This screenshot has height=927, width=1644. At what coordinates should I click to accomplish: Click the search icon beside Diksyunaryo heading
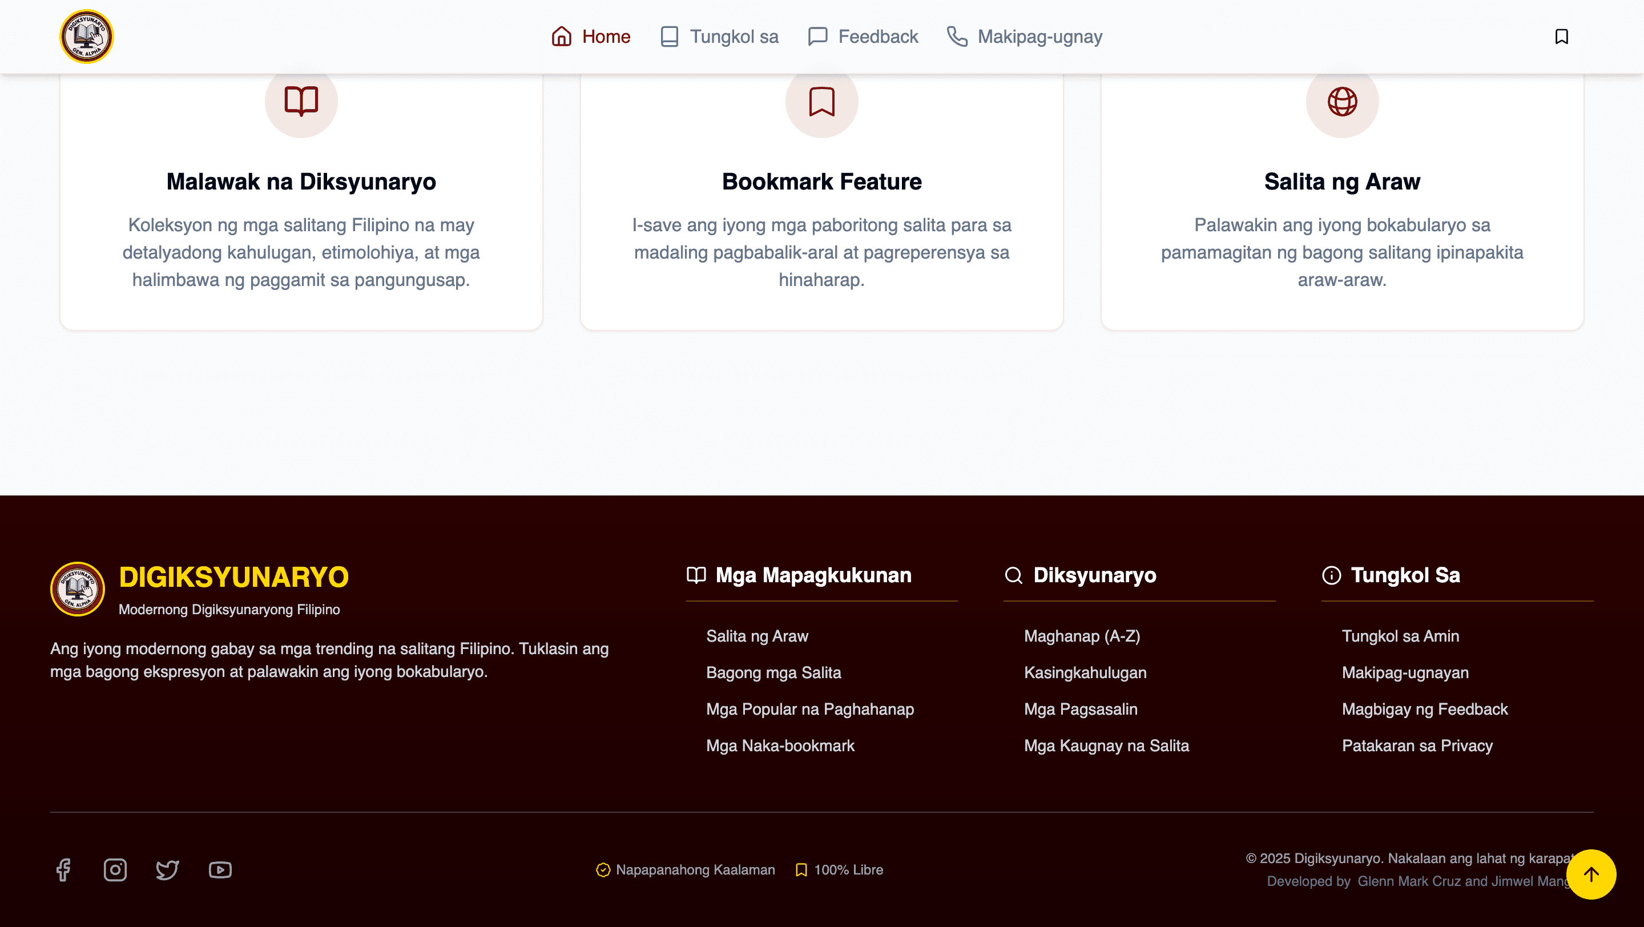click(x=1013, y=575)
